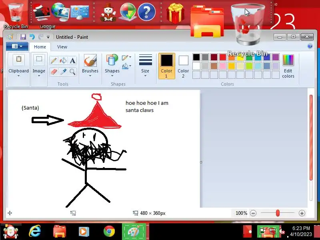
Task: Click the zoom out minus button
Action: pos(253,213)
